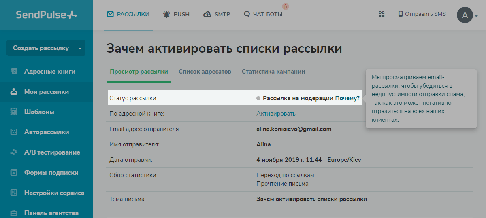
Task: Go to the SMTP section
Action: point(217,14)
